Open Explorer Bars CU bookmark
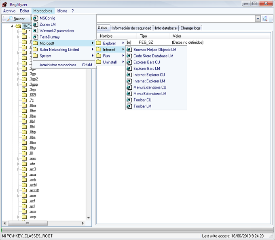Viewport: 275px width, 240px height. [x=156, y=62]
